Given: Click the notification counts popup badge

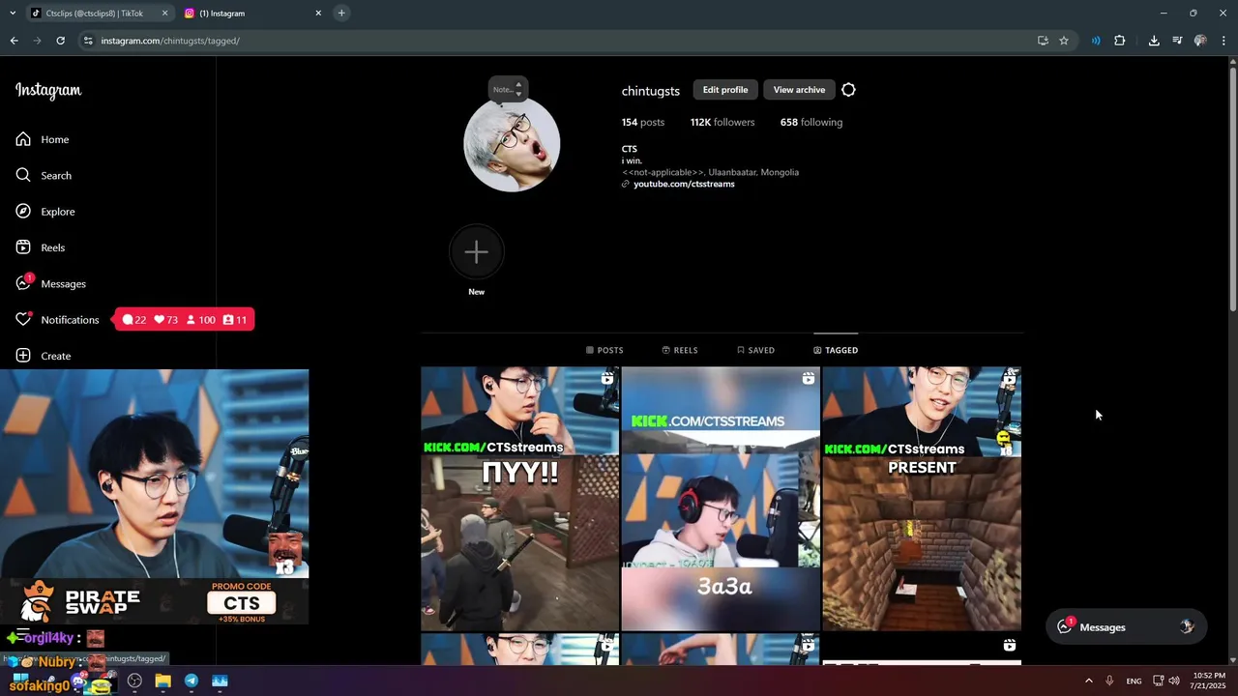Looking at the screenshot, I should pyautogui.click(x=185, y=320).
